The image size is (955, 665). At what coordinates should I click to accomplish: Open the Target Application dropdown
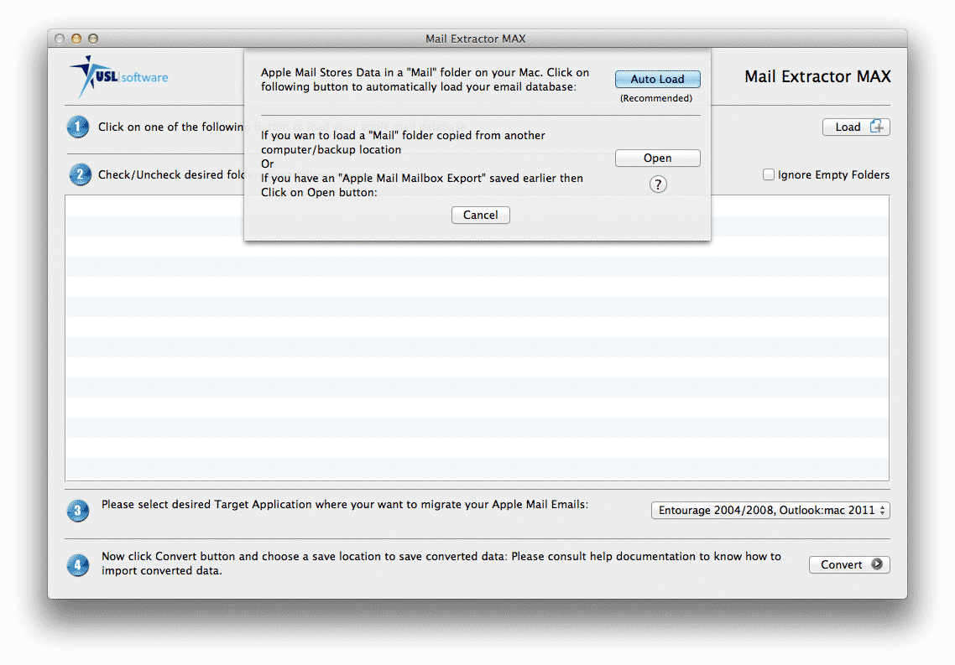[770, 510]
